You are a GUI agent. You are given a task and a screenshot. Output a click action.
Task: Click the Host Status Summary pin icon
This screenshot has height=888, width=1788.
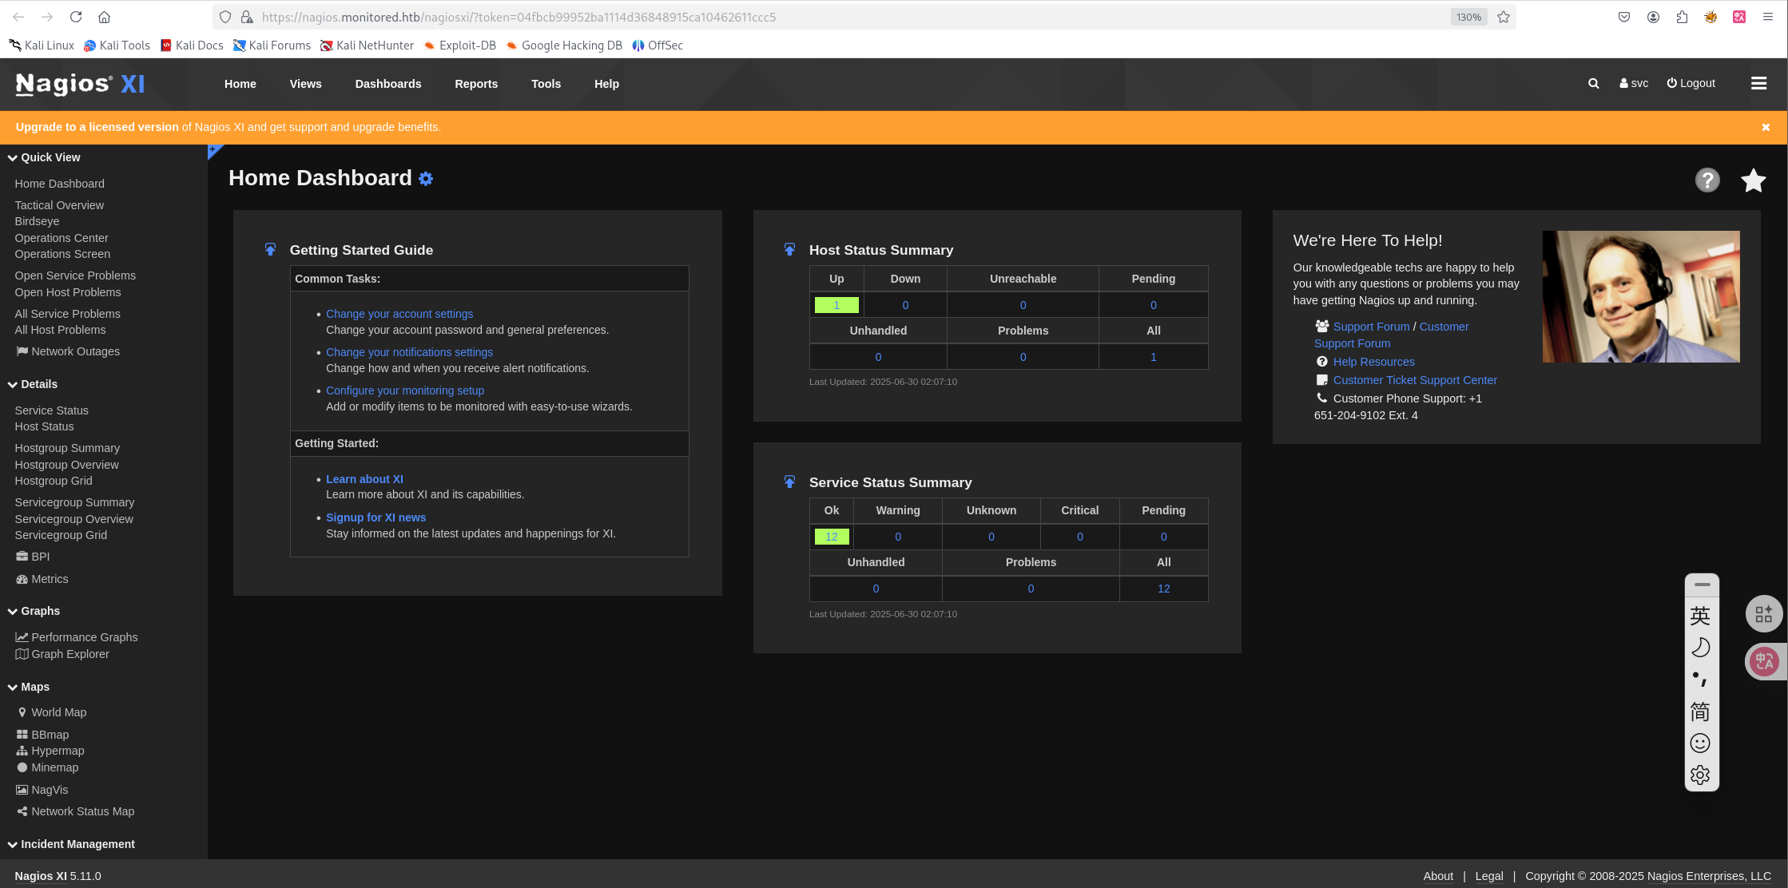(x=789, y=250)
